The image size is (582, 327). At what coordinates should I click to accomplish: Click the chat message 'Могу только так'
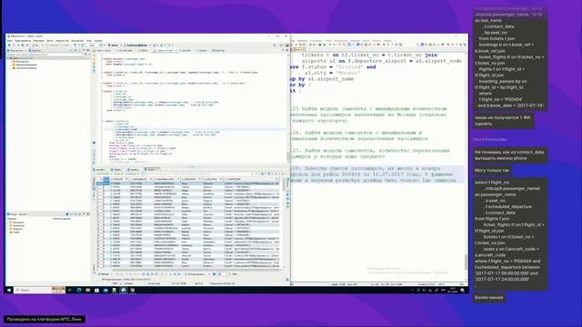point(492,170)
